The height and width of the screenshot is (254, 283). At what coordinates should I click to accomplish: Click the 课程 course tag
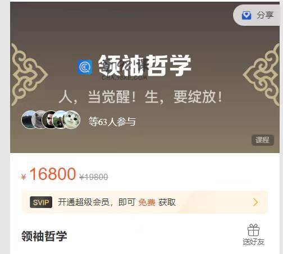click(263, 140)
